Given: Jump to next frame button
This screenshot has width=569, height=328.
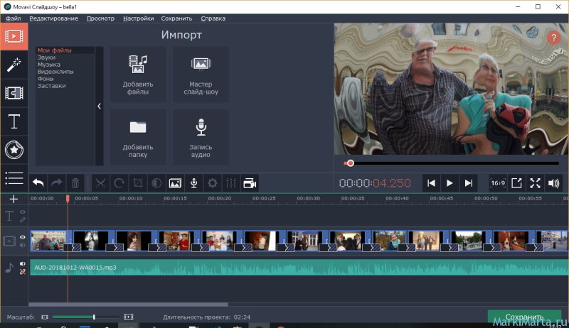Looking at the screenshot, I should tap(469, 183).
